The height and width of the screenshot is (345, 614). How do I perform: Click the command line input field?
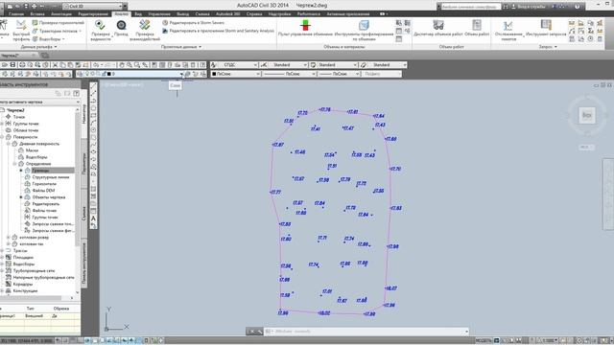click(366, 332)
